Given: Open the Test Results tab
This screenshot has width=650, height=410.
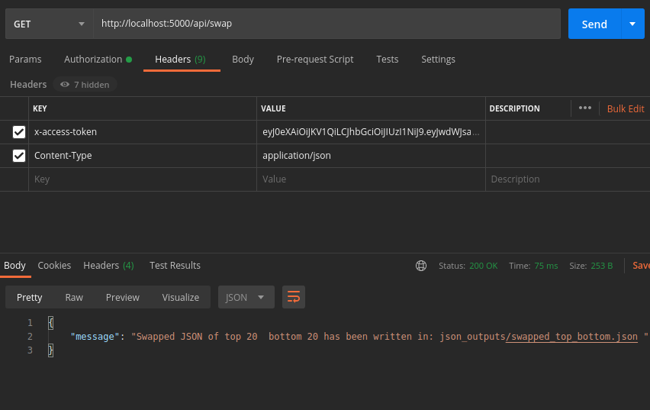Looking at the screenshot, I should 175,266.
